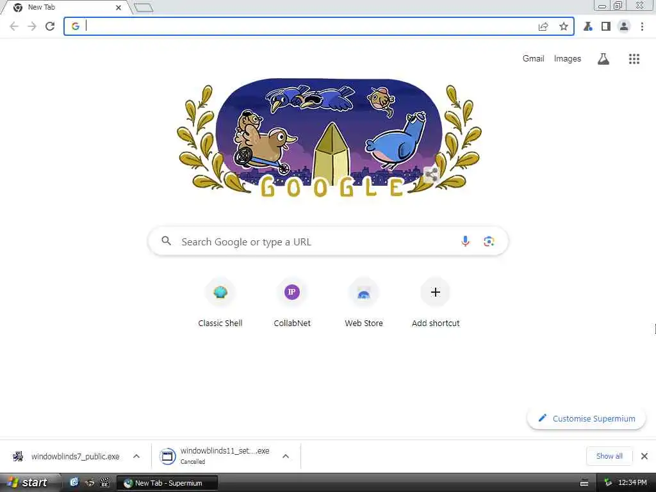The height and width of the screenshot is (492, 656).
Task: Click the share page icon in address bar
Action: (x=543, y=27)
